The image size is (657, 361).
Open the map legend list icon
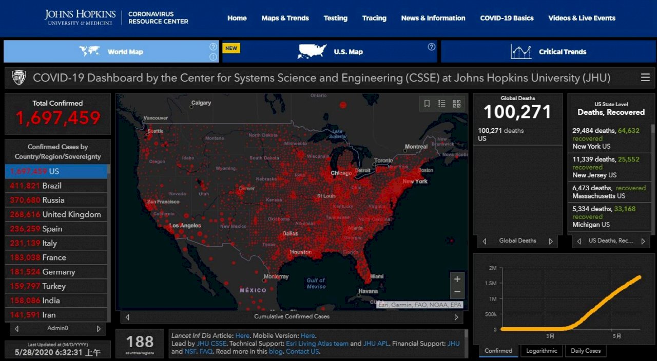tap(441, 104)
